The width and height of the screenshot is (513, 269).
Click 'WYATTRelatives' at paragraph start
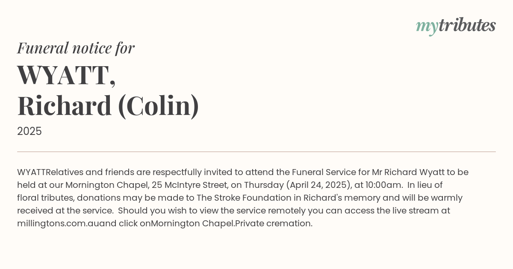50,172
